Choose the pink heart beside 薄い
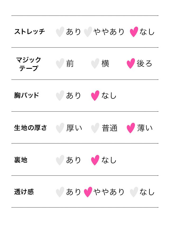Viewport: 169px width, 225px height. [x=131, y=128]
